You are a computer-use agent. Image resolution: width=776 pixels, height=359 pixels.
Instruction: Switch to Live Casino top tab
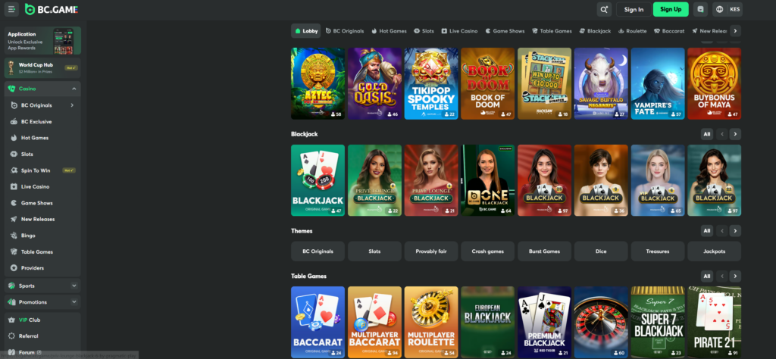(459, 30)
